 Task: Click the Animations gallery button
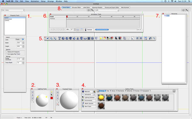pyautogui.click(x=87, y=94)
